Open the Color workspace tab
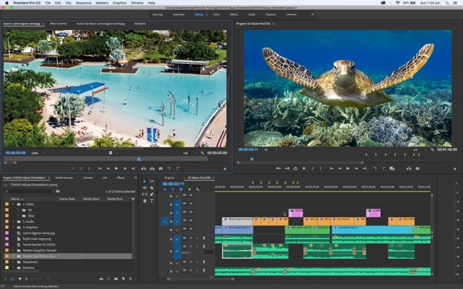The height and width of the screenshot is (289, 463). click(216, 15)
